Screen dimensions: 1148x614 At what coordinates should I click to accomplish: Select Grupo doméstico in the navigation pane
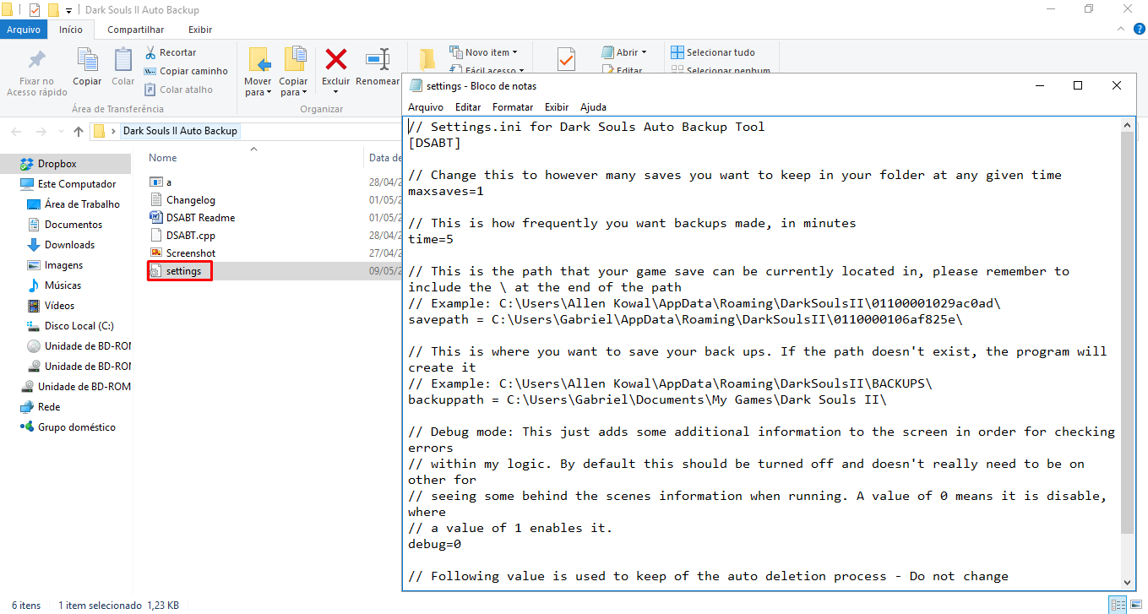(76, 427)
